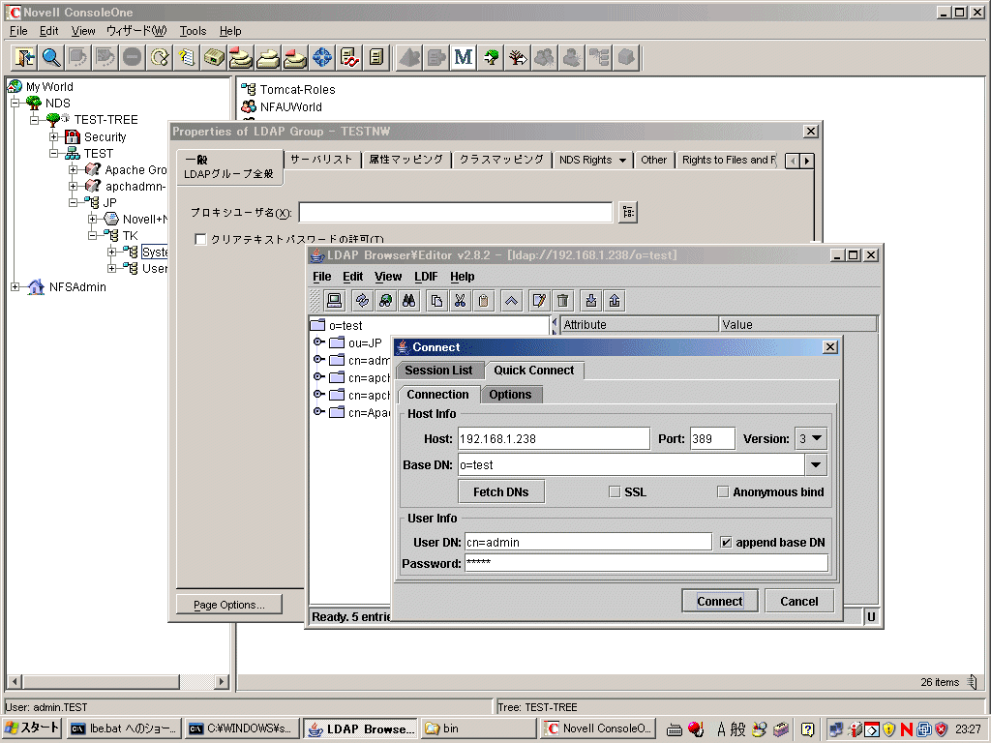The width and height of the screenshot is (991, 743).
Task: Open the サーバリスト tab in Properties dialog
Action: point(321,160)
